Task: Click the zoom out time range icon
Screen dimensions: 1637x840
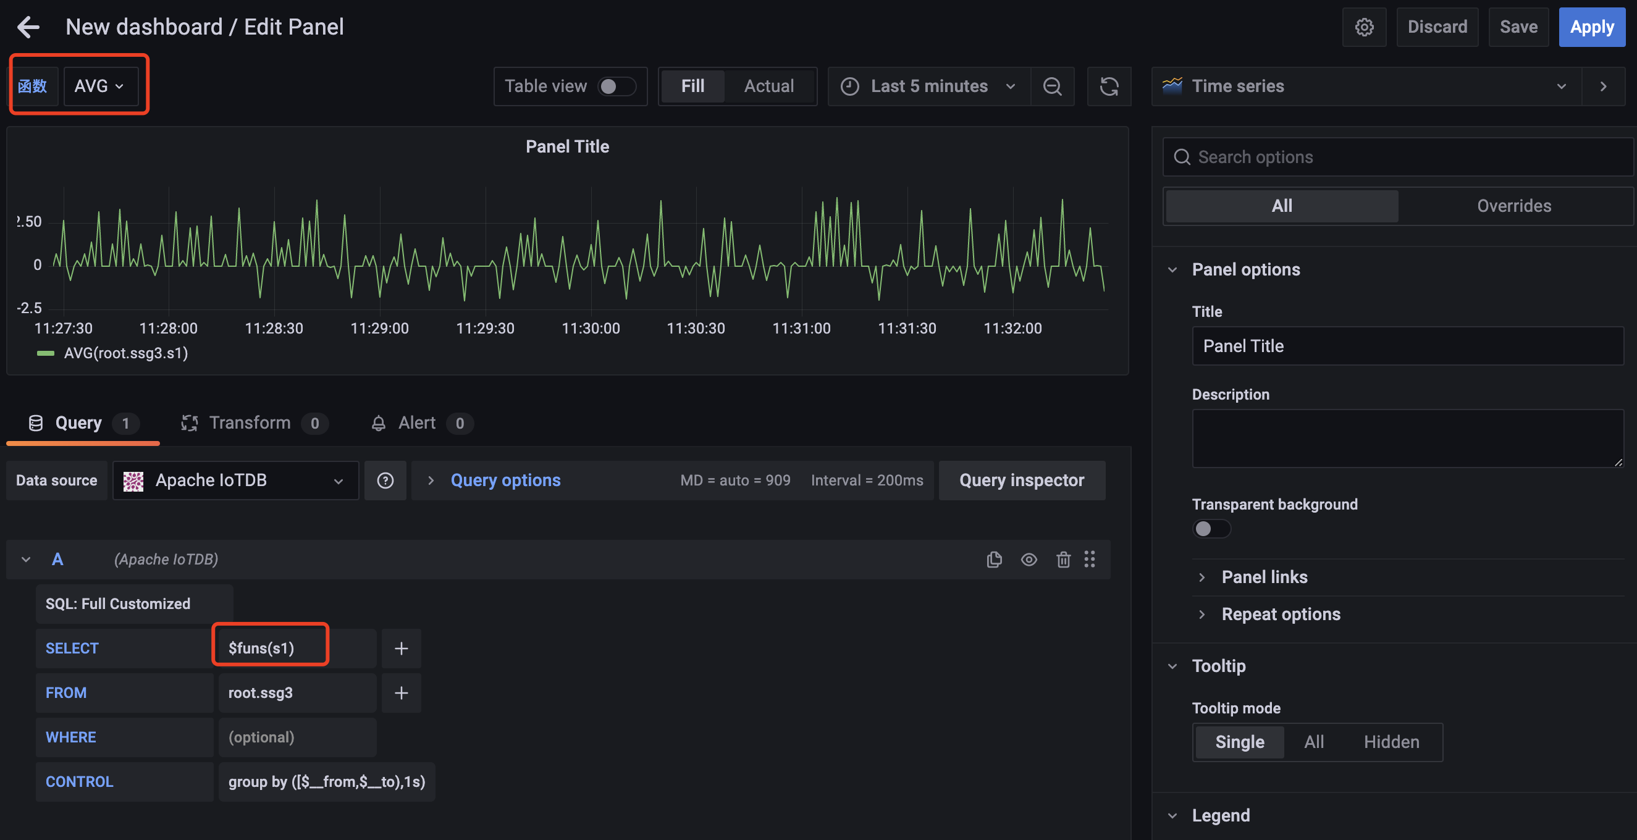Action: 1052,86
